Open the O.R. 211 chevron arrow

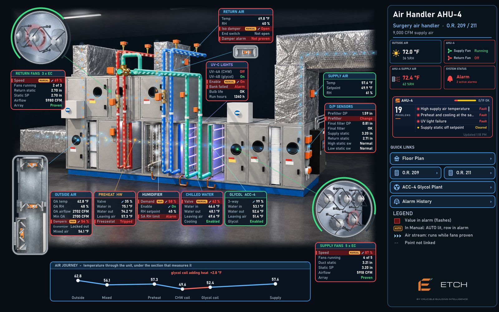click(x=491, y=173)
